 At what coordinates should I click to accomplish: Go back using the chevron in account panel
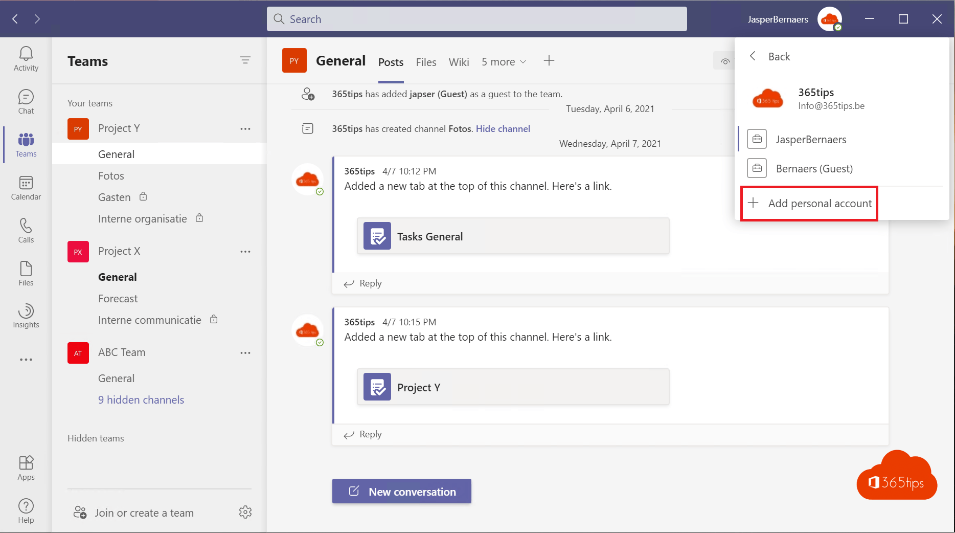(752, 56)
